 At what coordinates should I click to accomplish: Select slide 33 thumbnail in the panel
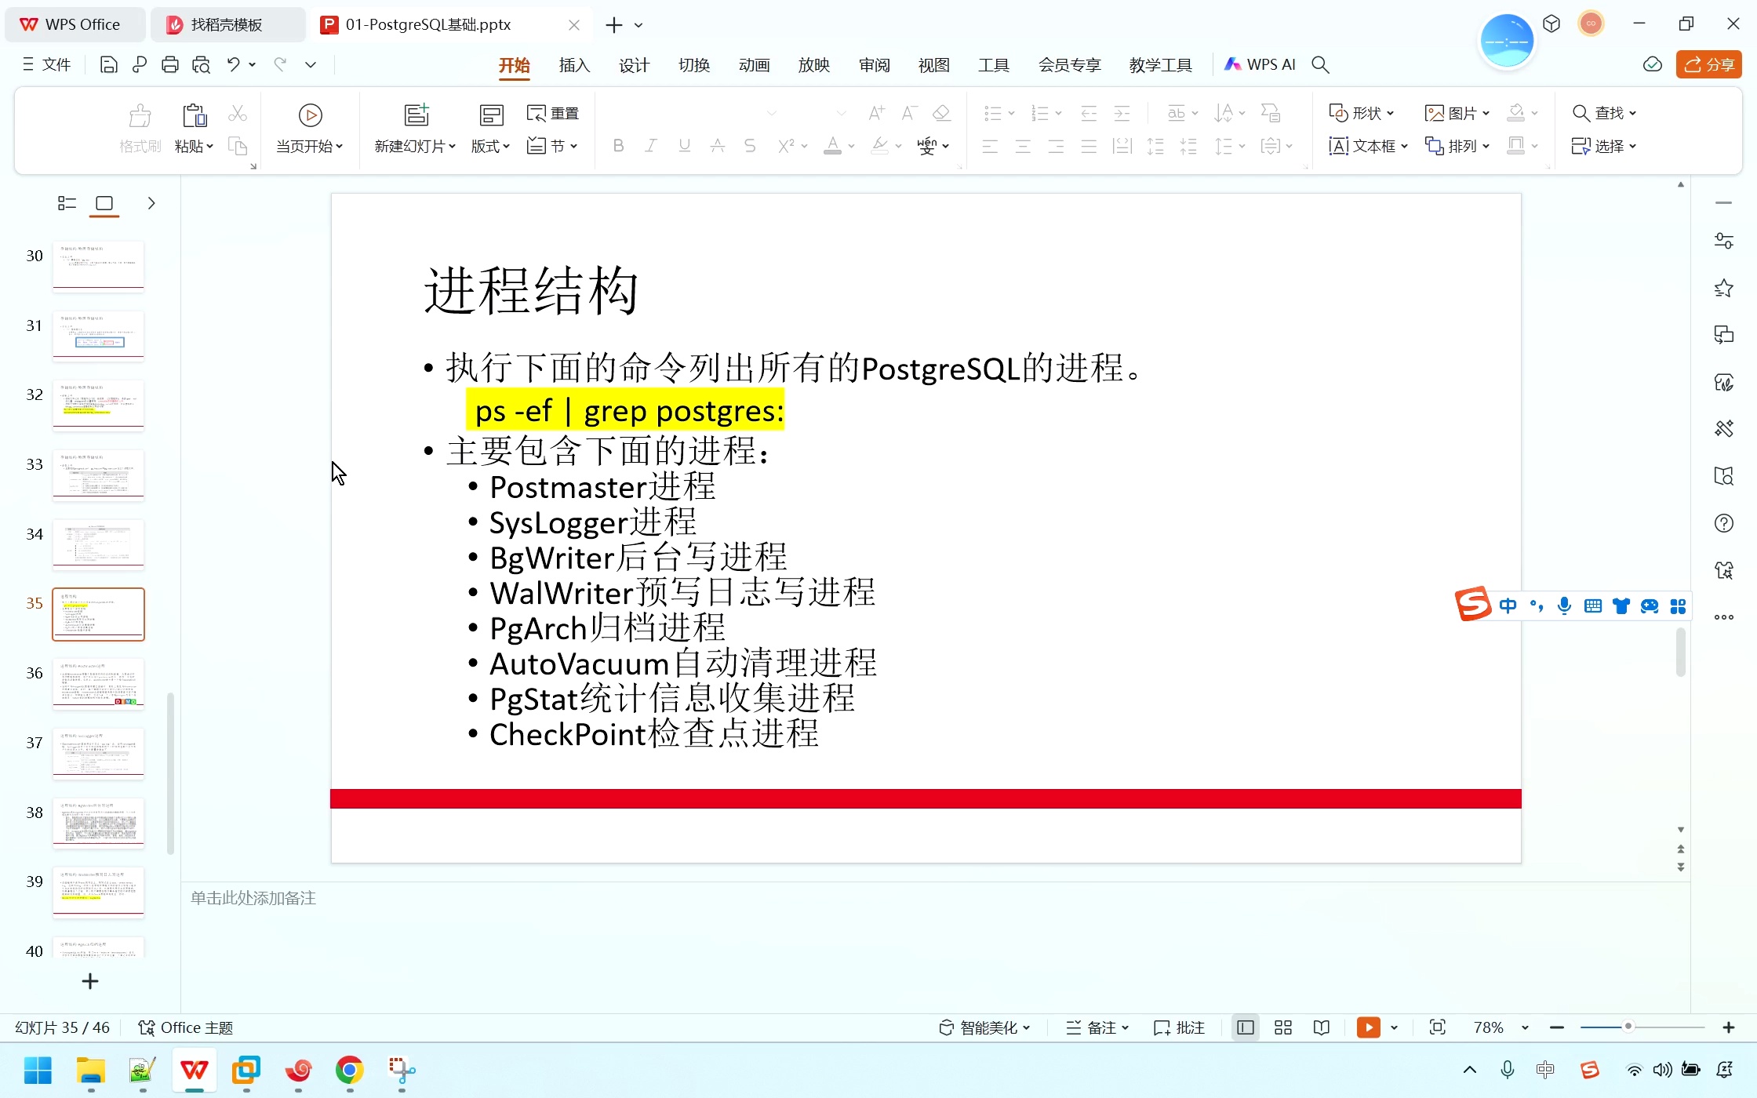(x=97, y=474)
